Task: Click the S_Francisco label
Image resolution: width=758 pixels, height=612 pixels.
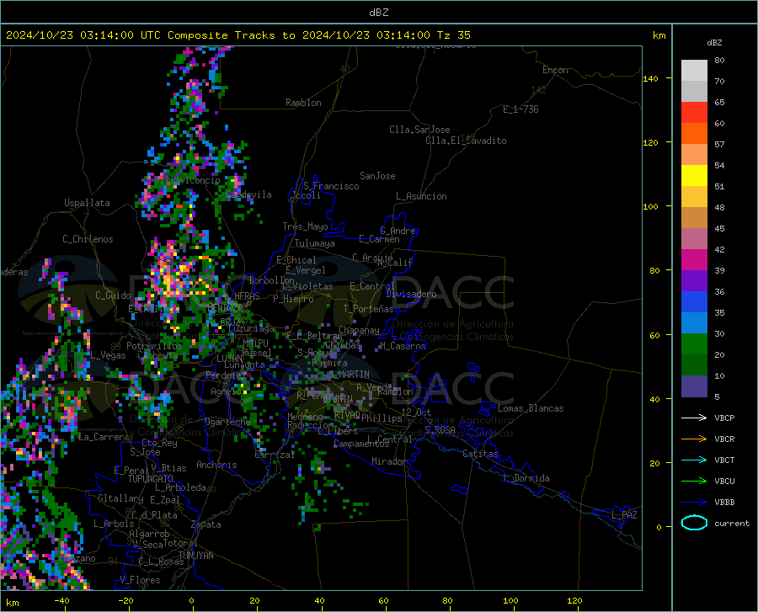Action: pos(331,186)
